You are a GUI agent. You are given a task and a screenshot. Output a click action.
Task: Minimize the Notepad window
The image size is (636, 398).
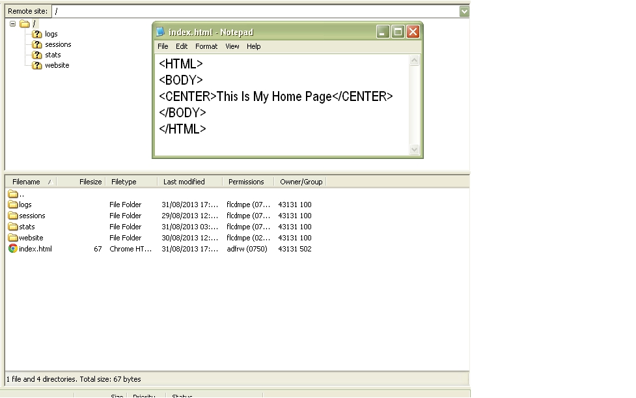pyautogui.click(x=383, y=32)
